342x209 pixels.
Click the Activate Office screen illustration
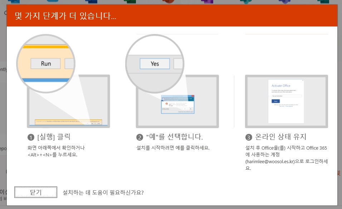pos(287,101)
